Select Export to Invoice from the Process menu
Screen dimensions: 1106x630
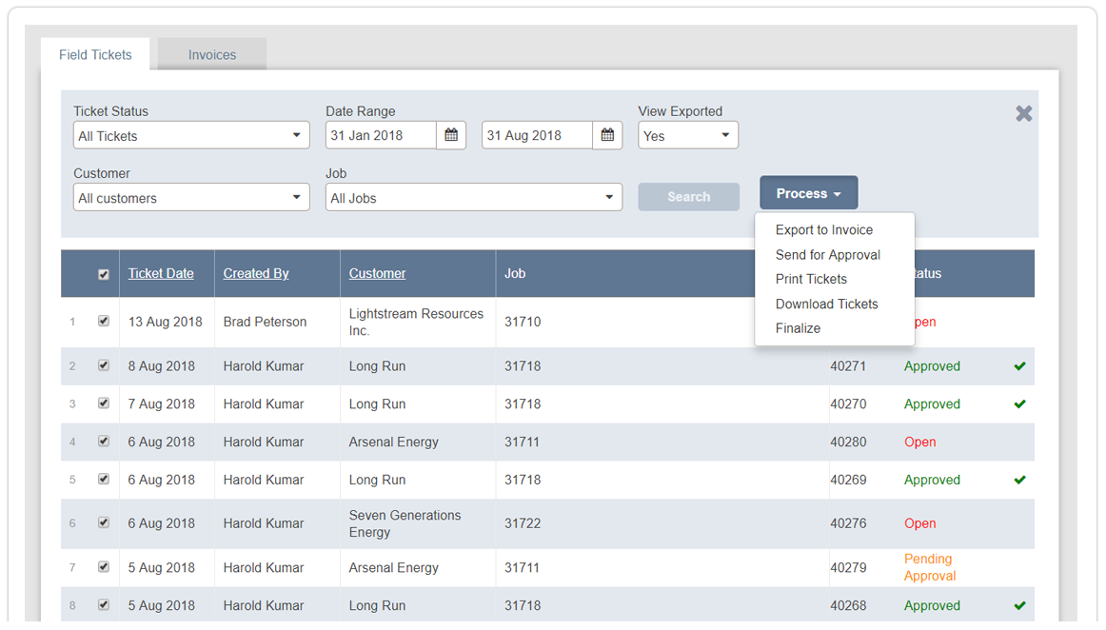tap(824, 229)
